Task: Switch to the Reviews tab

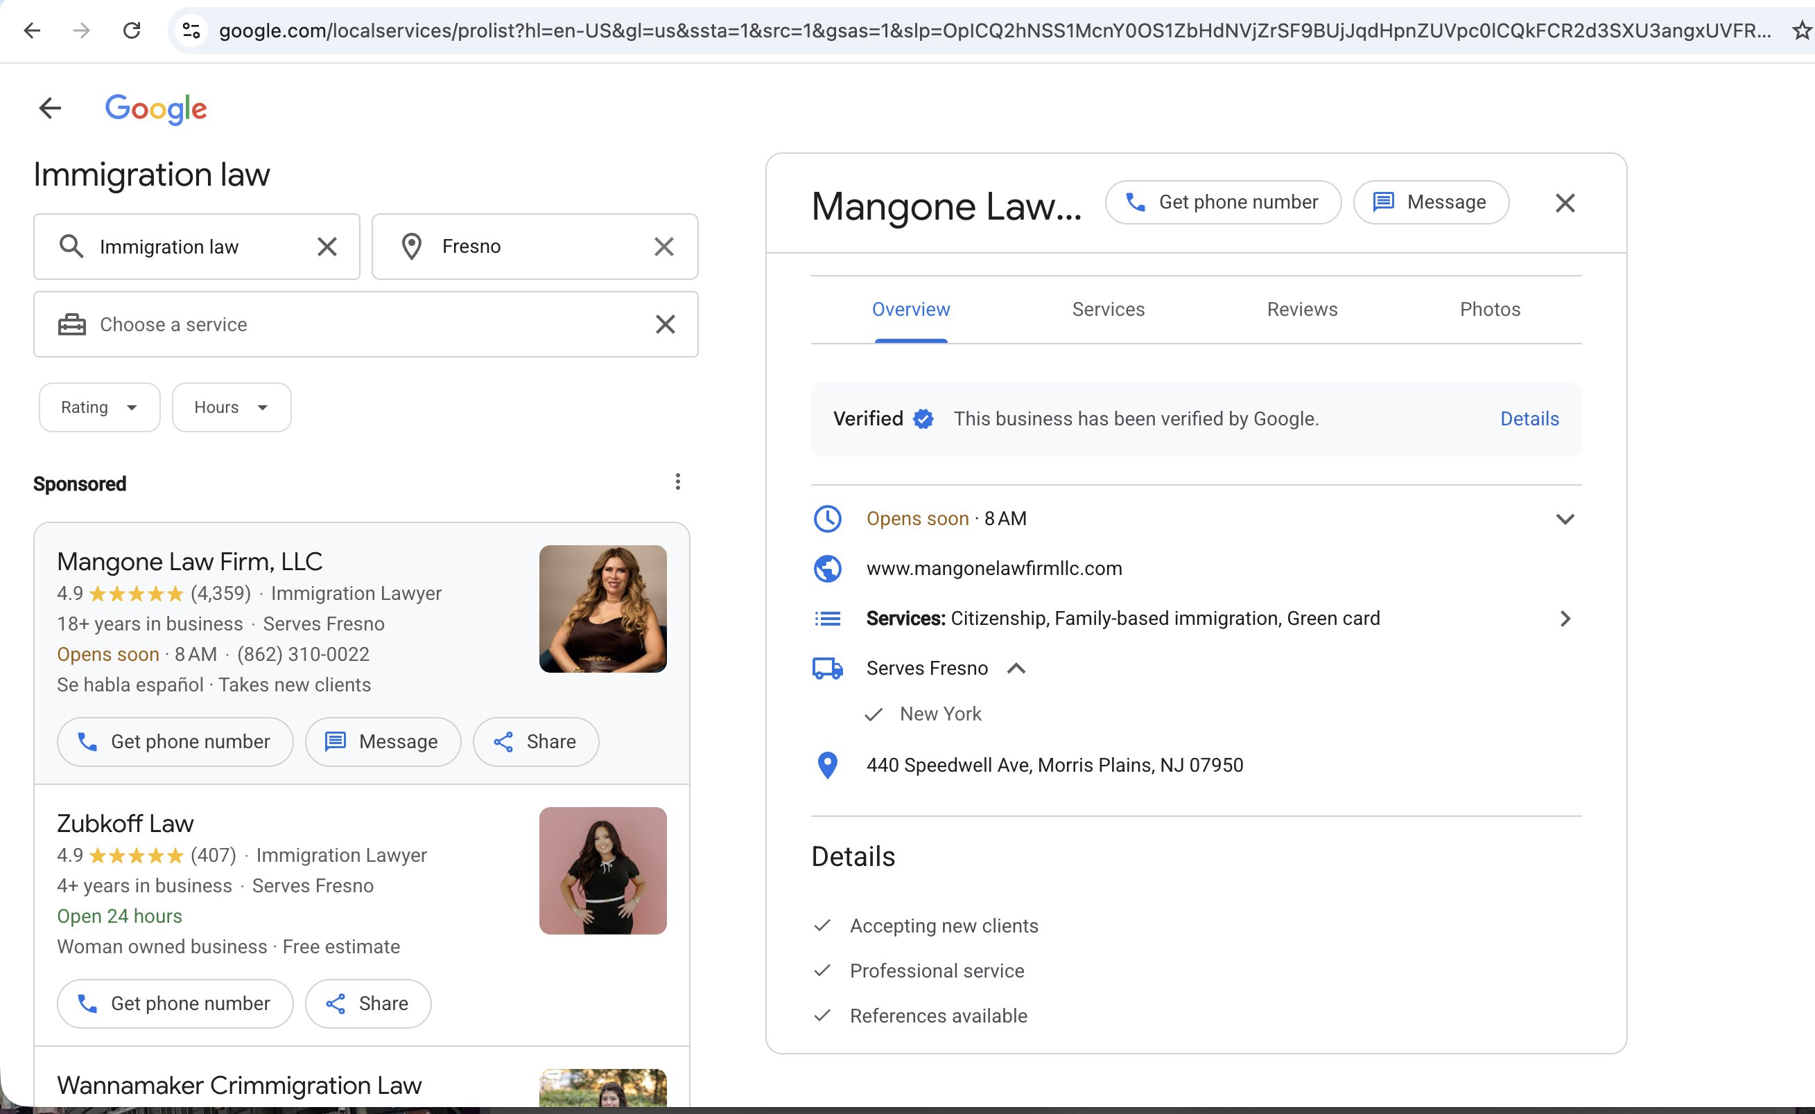Action: click(x=1302, y=310)
